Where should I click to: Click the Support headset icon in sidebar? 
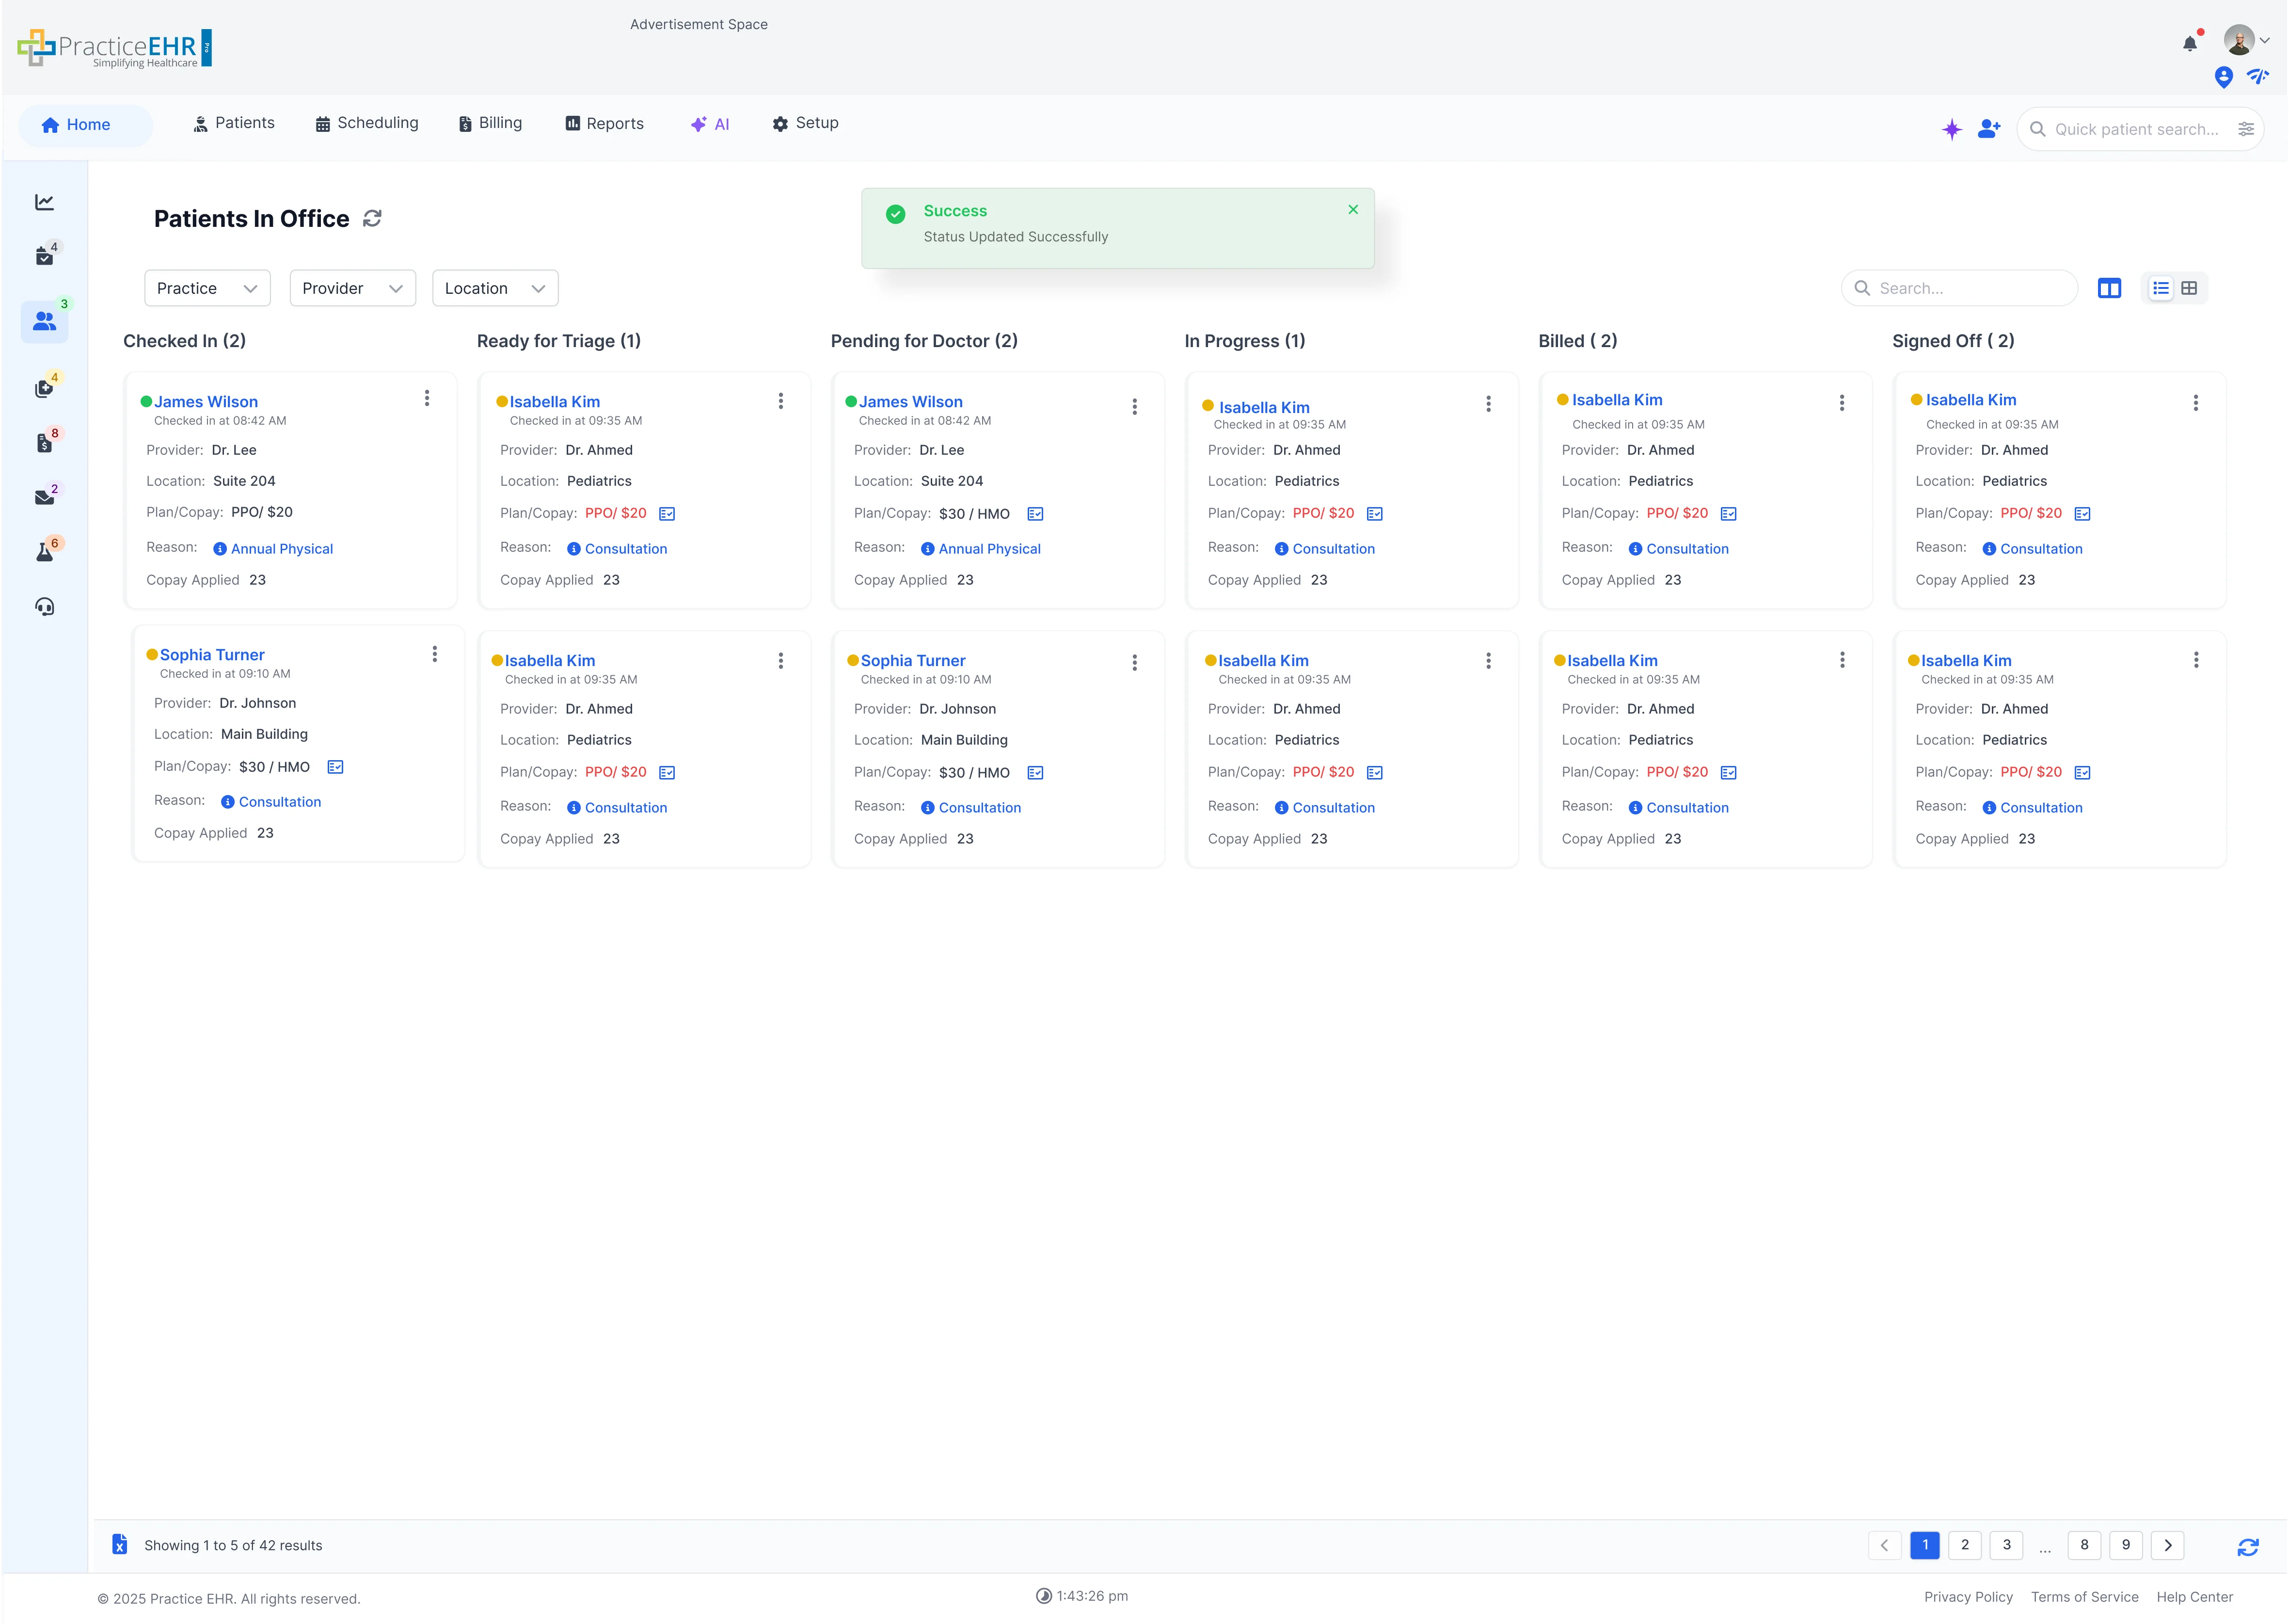click(x=44, y=606)
